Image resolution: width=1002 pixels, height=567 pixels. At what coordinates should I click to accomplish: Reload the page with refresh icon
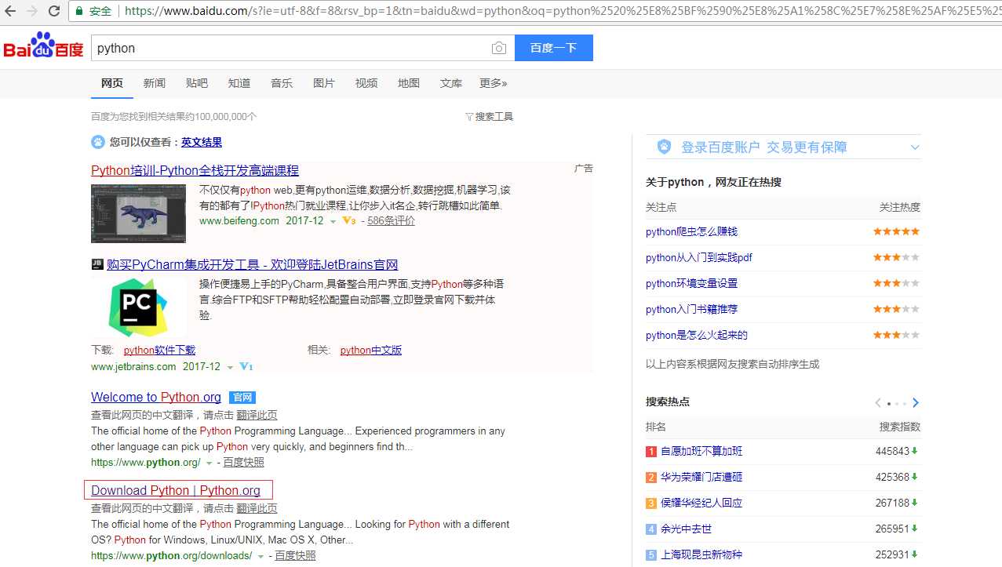(x=54, y=11)
